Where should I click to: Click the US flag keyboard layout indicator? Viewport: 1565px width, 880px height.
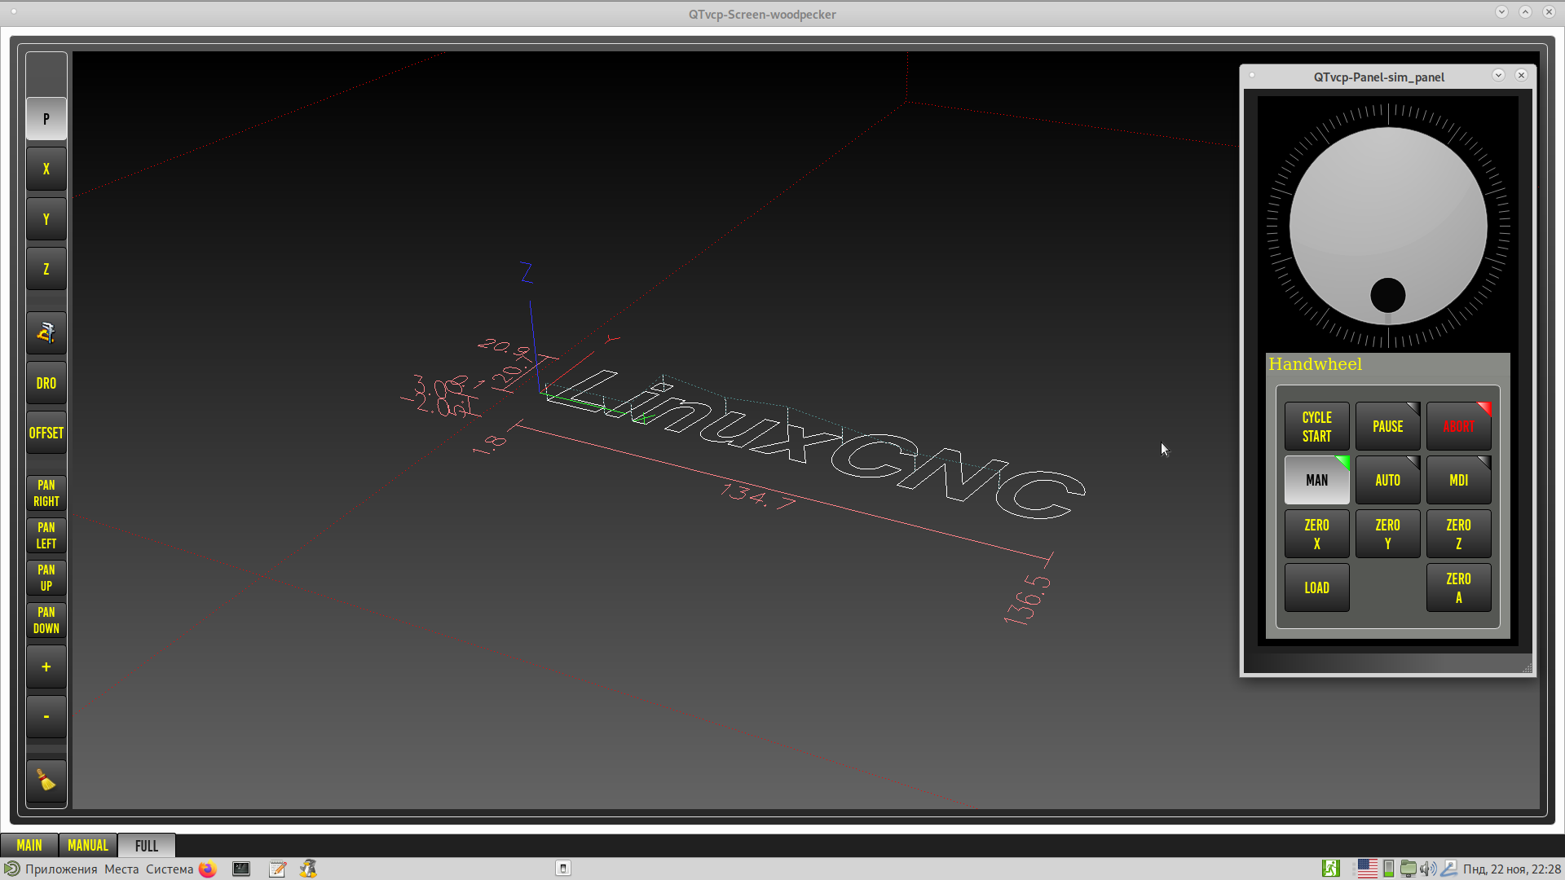click(1368, 869)
